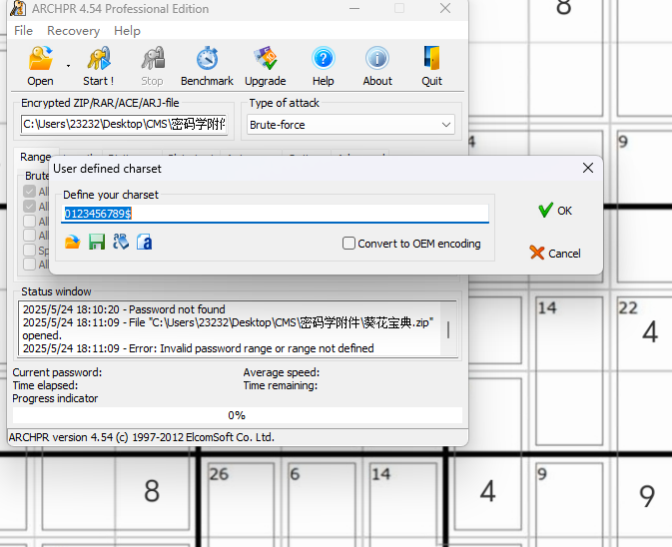
Task: Click the save charset floppy disk icon
Action: click(x=96, y=242)
